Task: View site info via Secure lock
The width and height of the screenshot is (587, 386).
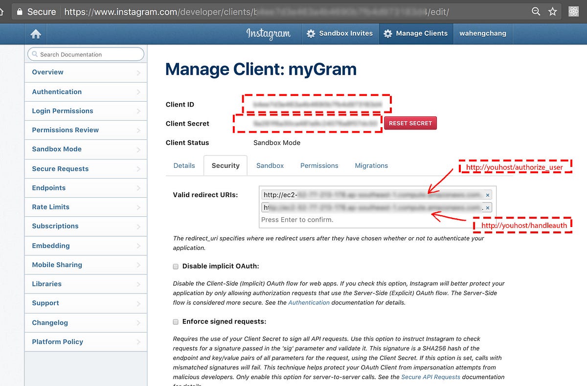Action: coord(36,11)
